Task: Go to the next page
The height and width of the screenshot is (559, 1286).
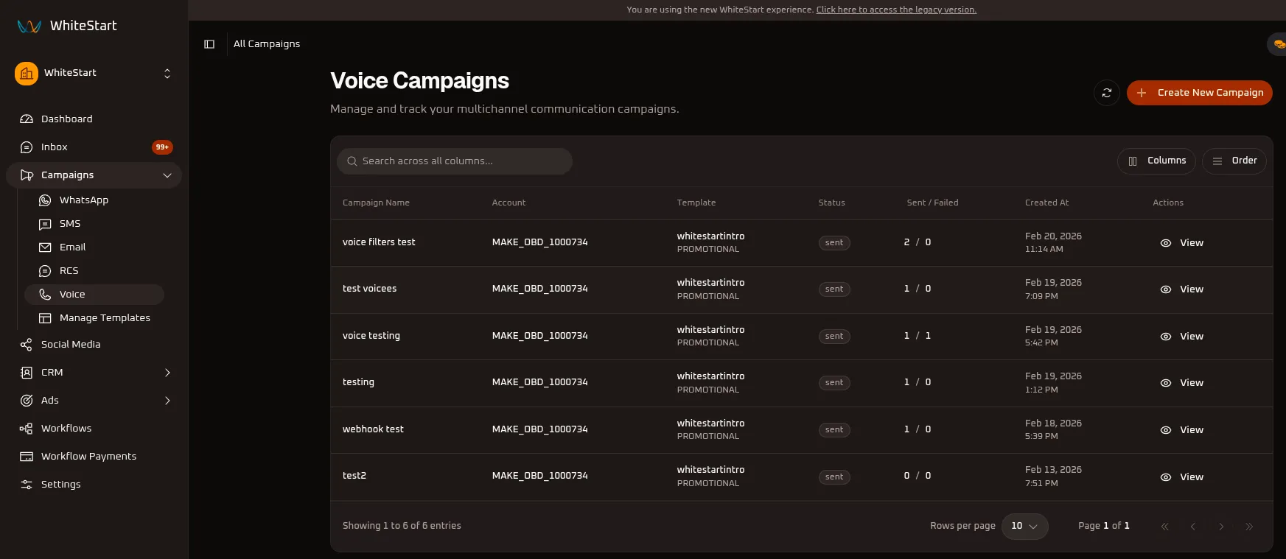Action: 1221,527
